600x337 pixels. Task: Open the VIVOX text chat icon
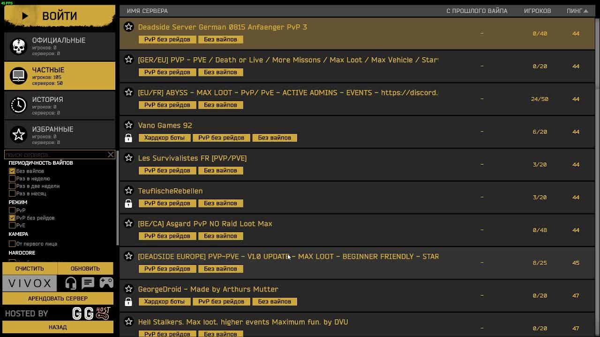pyautogui.click(x=88, y=283)
